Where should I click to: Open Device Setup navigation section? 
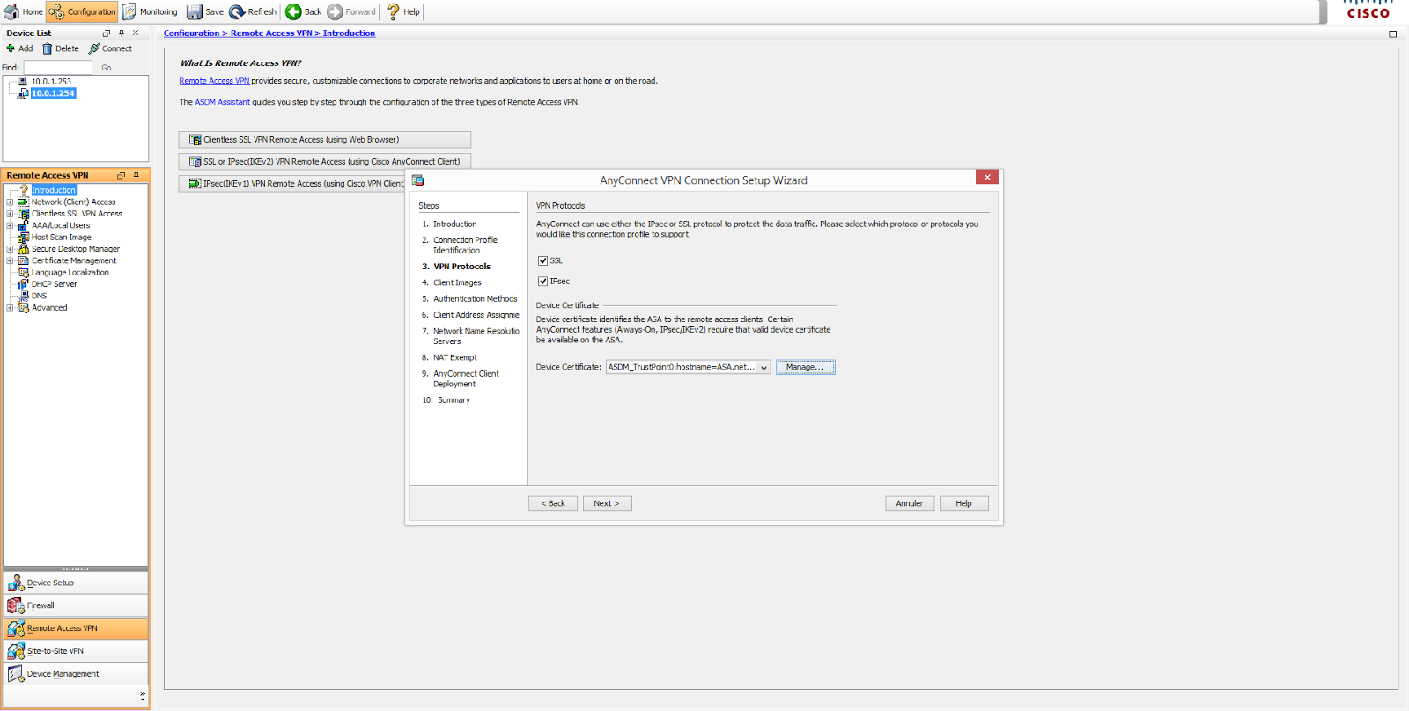(x=76, y=583)
